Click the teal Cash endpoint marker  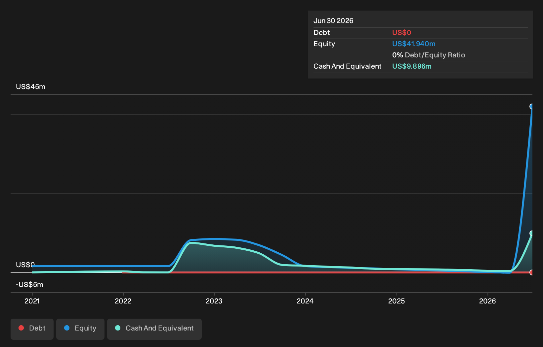click(532, 233)
